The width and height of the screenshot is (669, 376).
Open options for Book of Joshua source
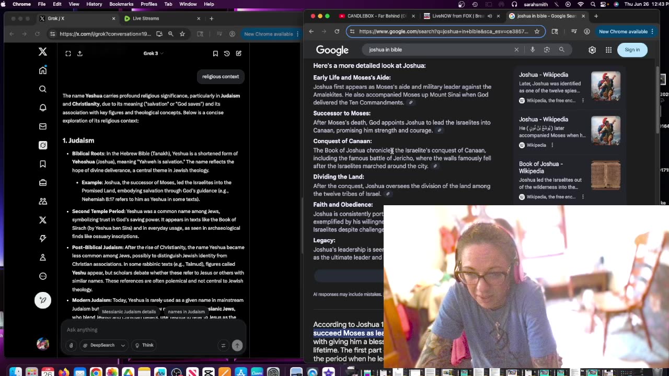tap(583, 197)
